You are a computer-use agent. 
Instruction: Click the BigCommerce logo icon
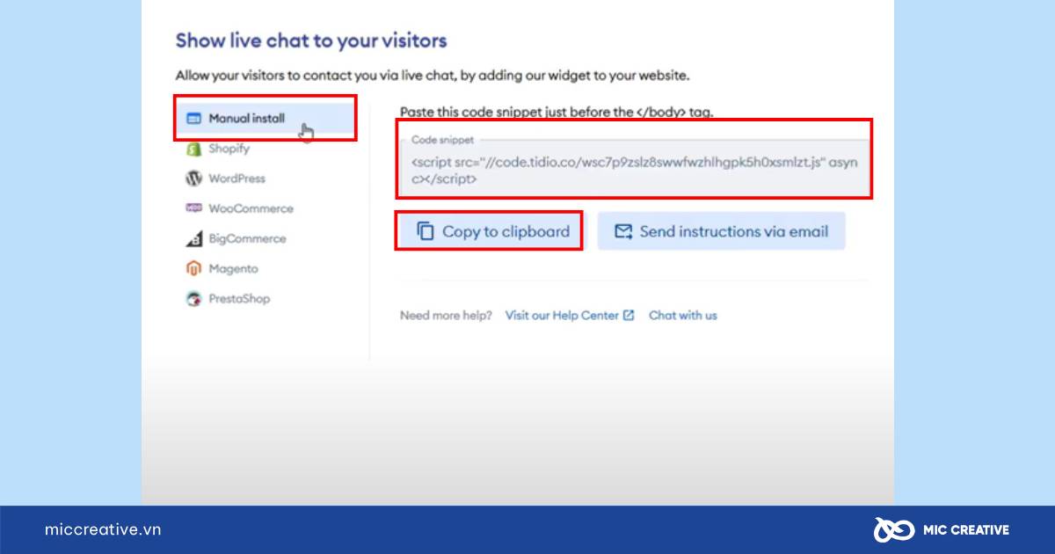click(x=194, y=238)
